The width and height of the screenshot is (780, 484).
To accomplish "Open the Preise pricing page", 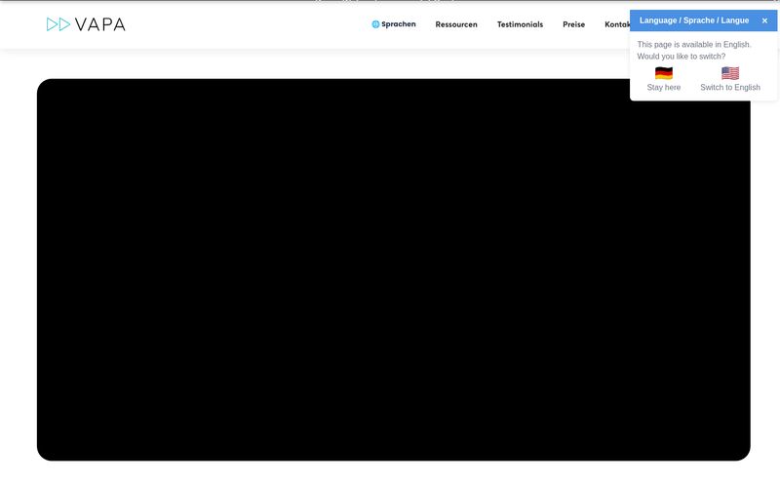I will click(x=573, y=24).
